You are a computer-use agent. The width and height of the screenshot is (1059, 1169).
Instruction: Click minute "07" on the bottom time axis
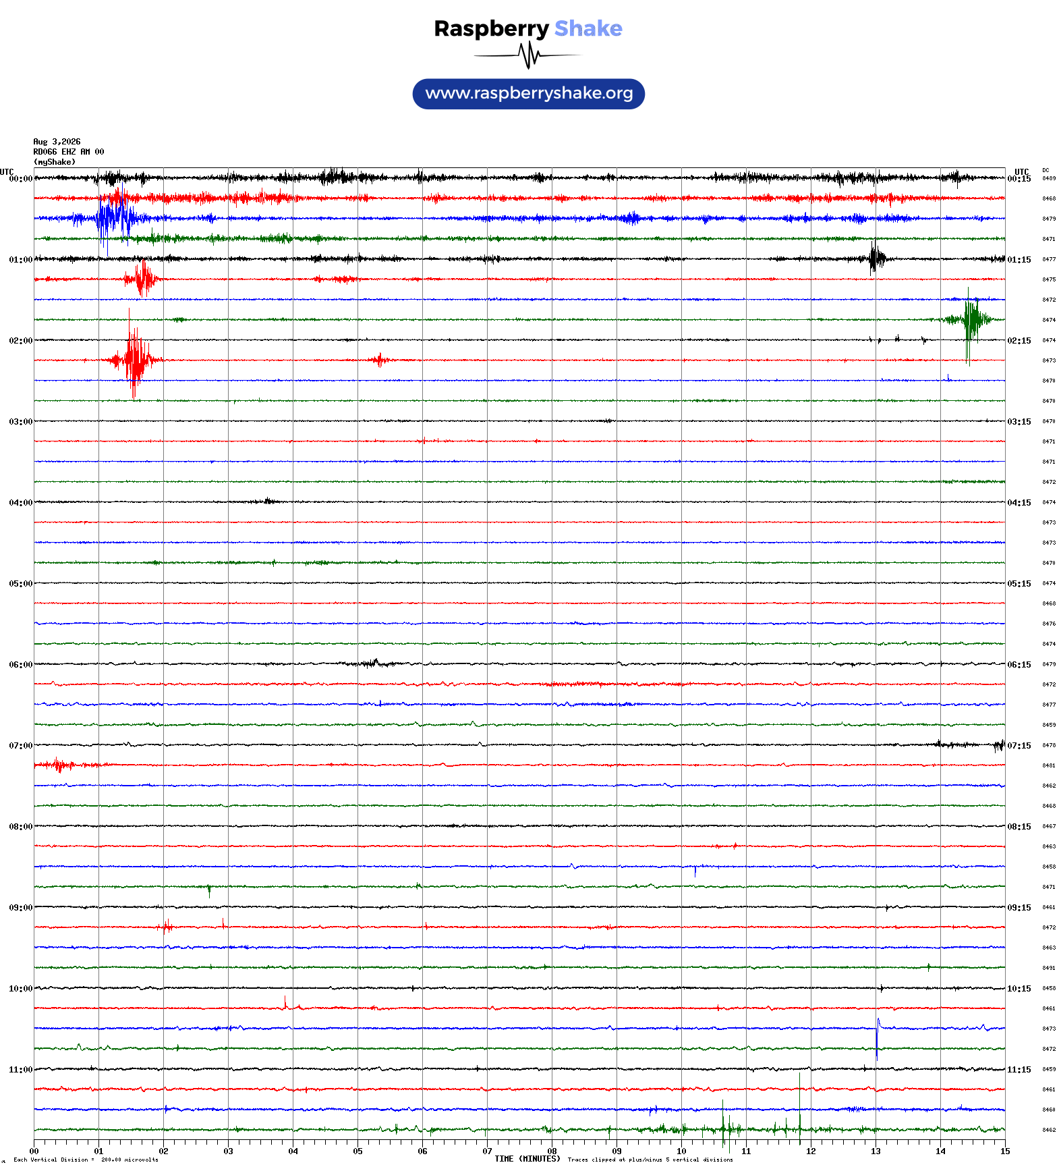click(487, 1151)
